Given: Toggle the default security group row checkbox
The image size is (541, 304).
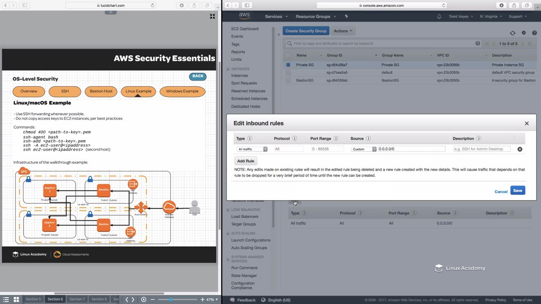Looking at the screenshot, I should [288, 73].
